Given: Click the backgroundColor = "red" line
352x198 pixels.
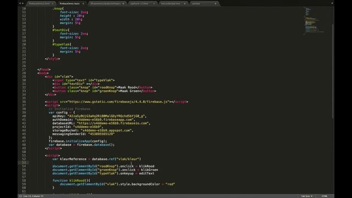Looking at the screenshot, I should click(117, 185).
